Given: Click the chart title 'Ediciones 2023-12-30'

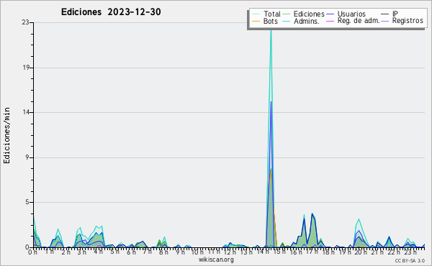Looking at the screenshot, I should coord(111,12).
